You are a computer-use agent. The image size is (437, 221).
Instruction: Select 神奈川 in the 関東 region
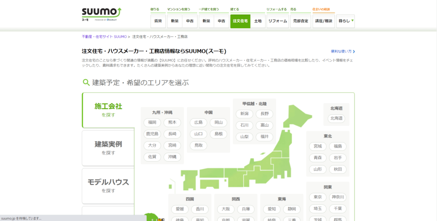tap(338, 197)
